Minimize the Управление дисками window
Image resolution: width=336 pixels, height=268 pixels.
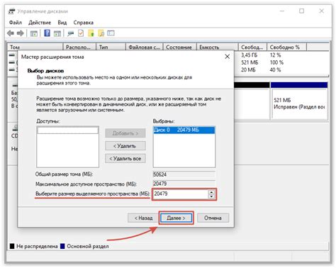point(282,11)
